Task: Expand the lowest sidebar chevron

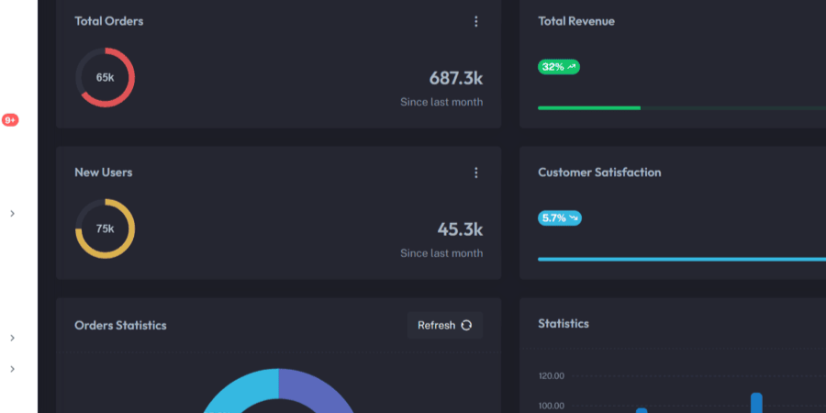Action: (x=13, y=369)
